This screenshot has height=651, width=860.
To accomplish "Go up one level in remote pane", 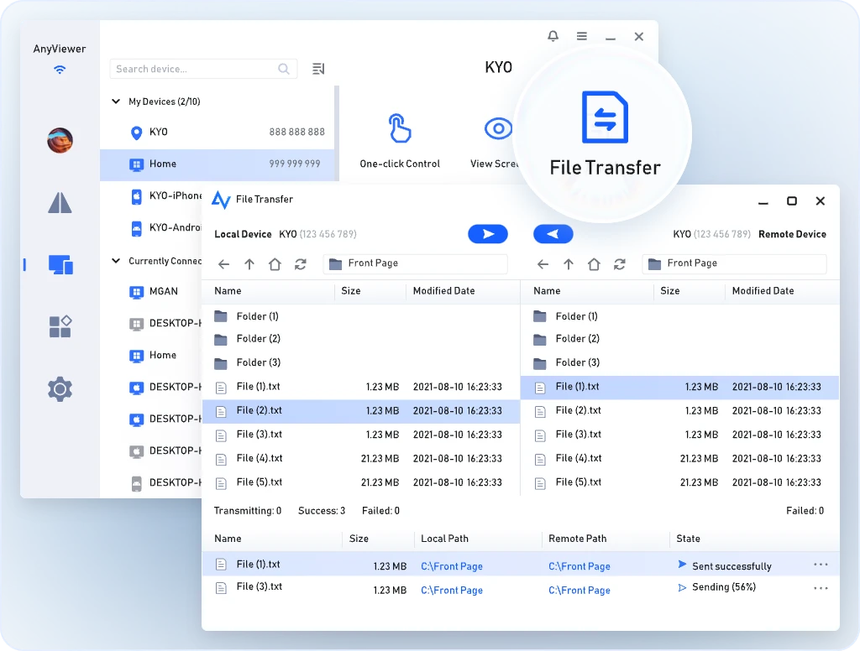I will [569, 264].
